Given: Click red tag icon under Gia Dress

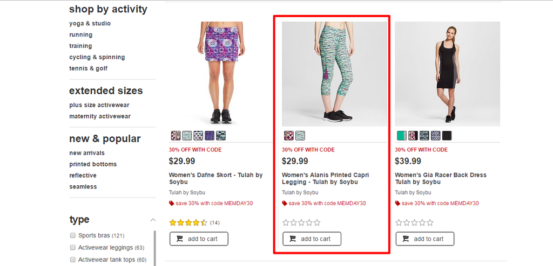Looking at the screenshot, I should pos(397,204).
